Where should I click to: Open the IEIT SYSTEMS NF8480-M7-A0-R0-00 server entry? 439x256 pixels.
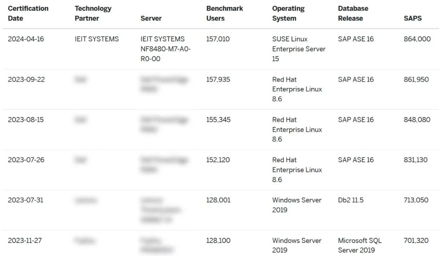coord(165,49)
